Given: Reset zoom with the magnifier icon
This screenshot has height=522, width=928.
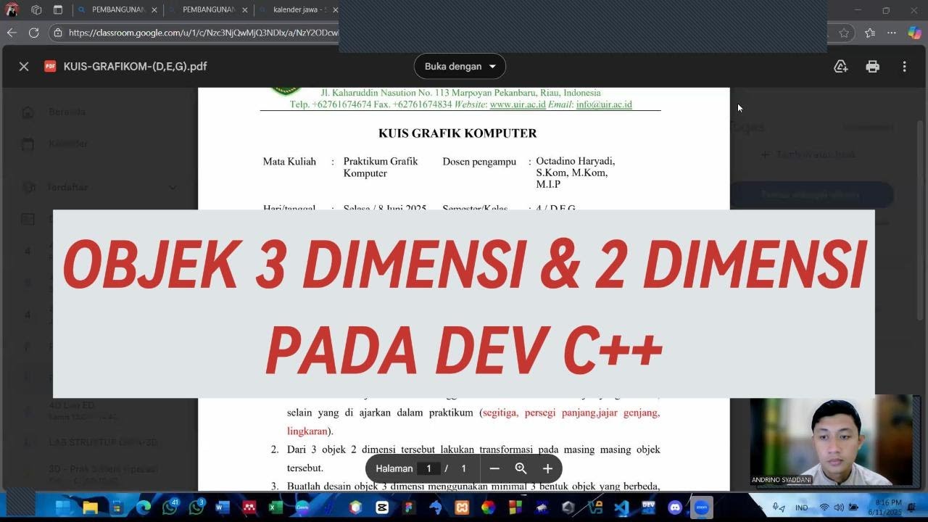Looking at the screenshot, I should [x=521, y=468].
